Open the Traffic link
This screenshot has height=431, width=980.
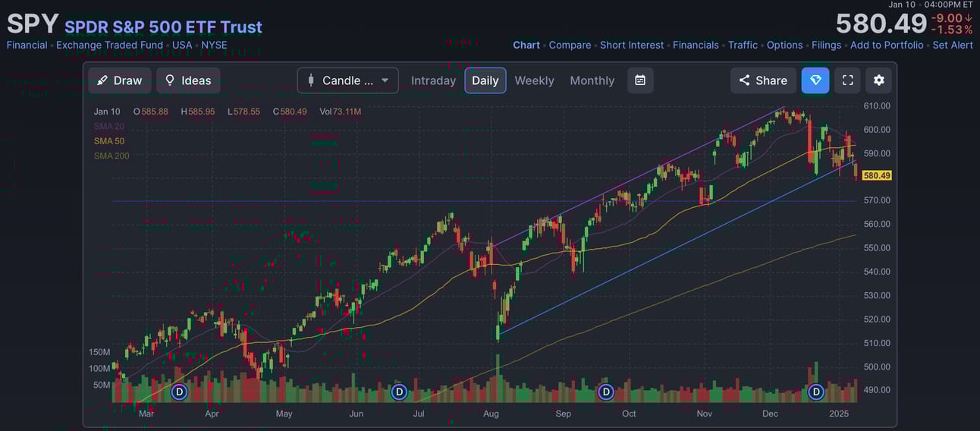click(x=743, y=45)
